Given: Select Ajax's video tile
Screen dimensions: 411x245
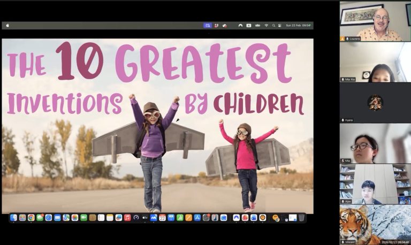Looking at the screenshot, I should click(x=375, y=185).
